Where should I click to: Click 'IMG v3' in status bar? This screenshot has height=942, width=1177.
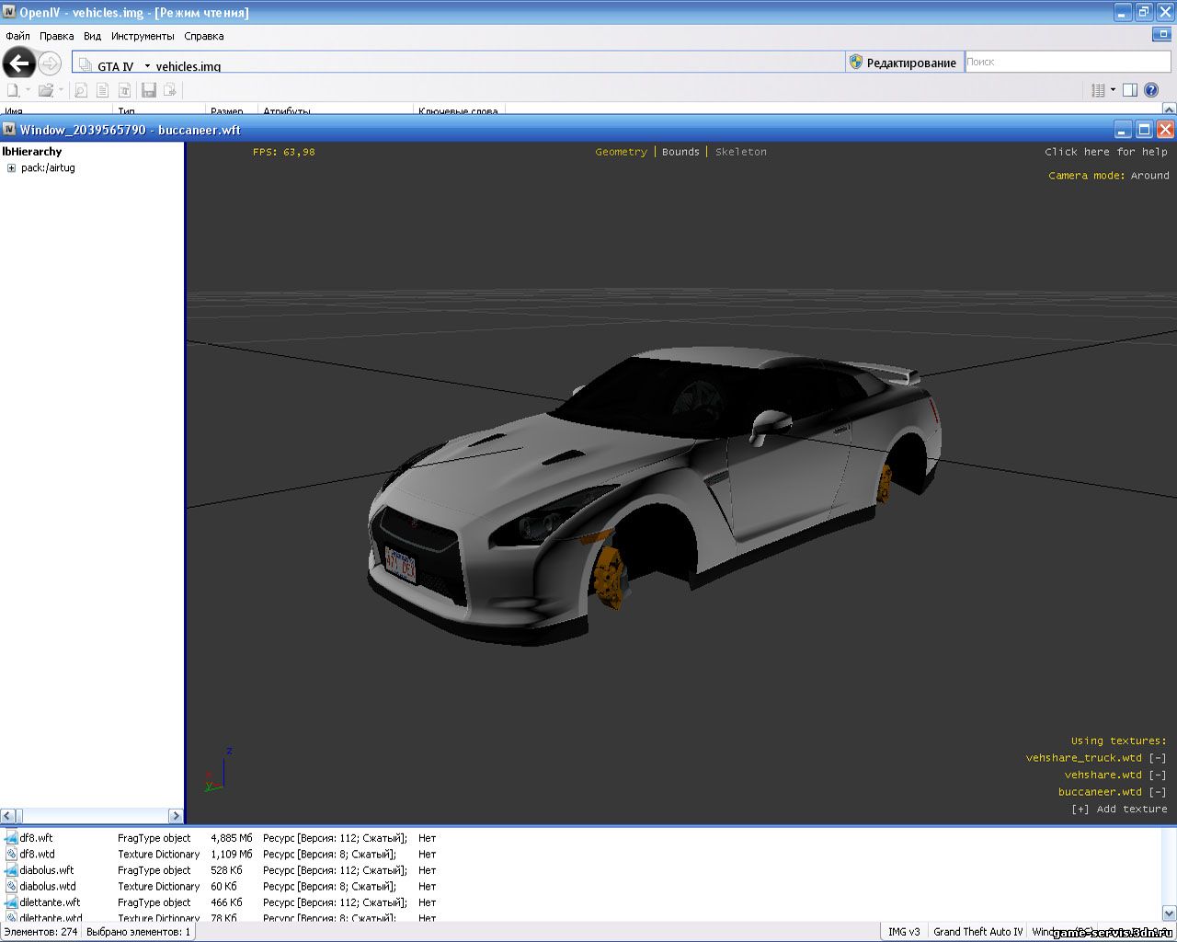(904, 932)
